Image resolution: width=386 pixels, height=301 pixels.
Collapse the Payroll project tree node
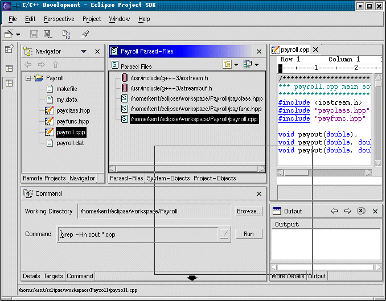point(28,78)
